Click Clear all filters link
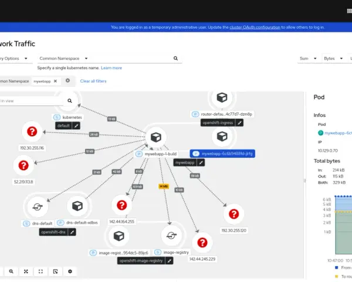Image resolution: width=352 pixels, height=282 pixels. coord(93,81)
